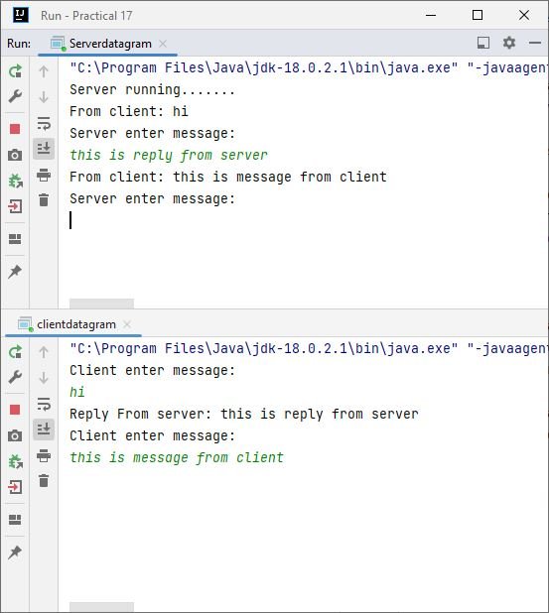The width and height of the screenshot is (549, 613).
Task: Clear Serverdatagram console with the trash icon
Action: (44, 199)
